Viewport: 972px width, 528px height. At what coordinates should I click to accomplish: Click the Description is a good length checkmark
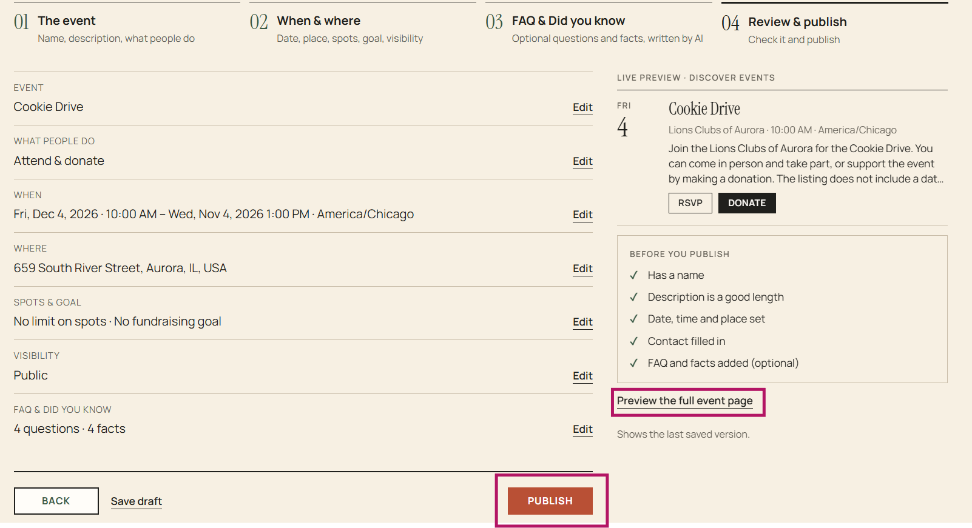634,297
